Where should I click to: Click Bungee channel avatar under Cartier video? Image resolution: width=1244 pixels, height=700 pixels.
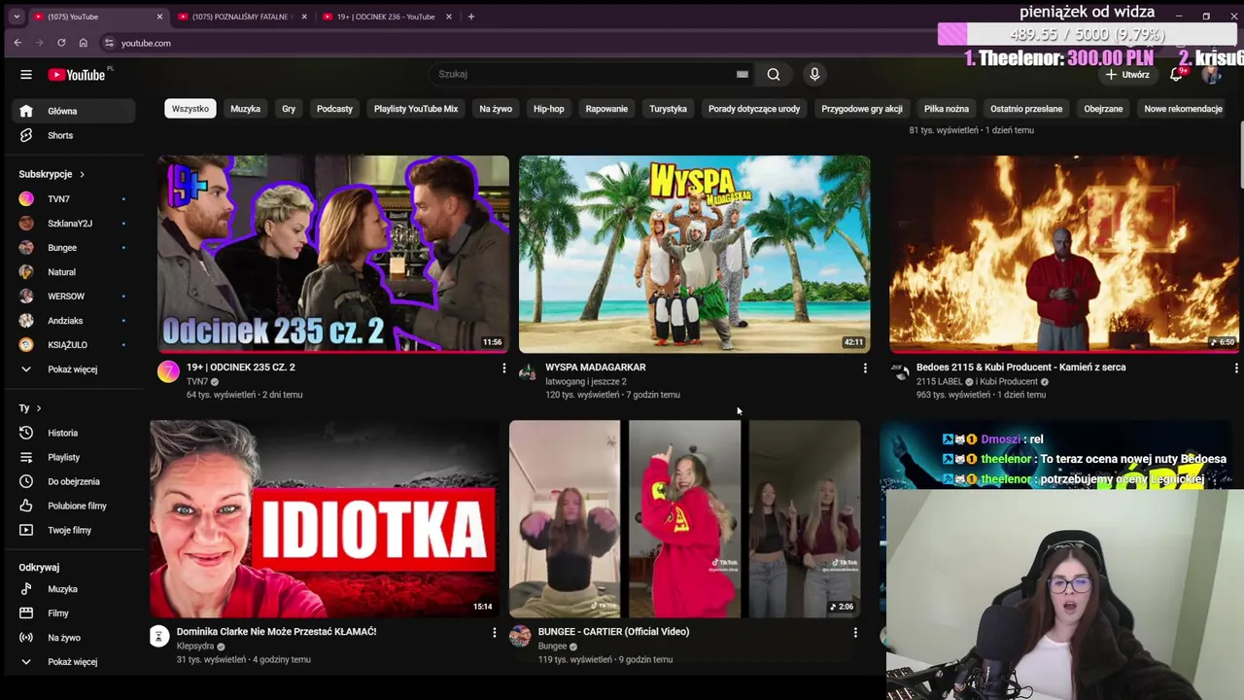tap(521, 636)
